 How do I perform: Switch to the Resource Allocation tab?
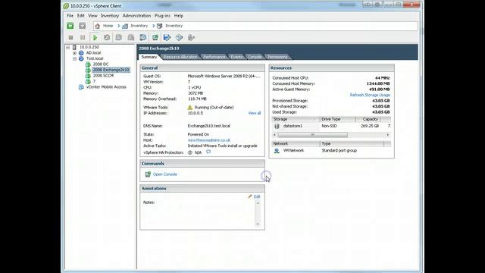[180, 57]
